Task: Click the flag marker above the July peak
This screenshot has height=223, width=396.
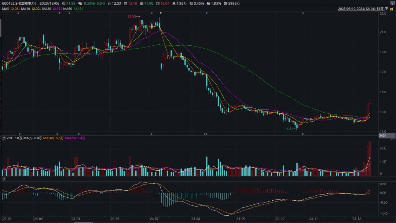Action: [161, 13]
